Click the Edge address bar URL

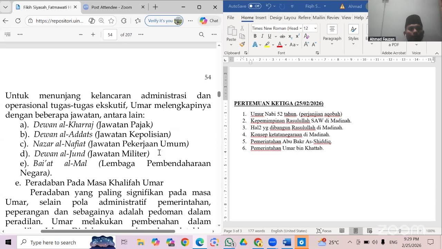coord(59,21)
